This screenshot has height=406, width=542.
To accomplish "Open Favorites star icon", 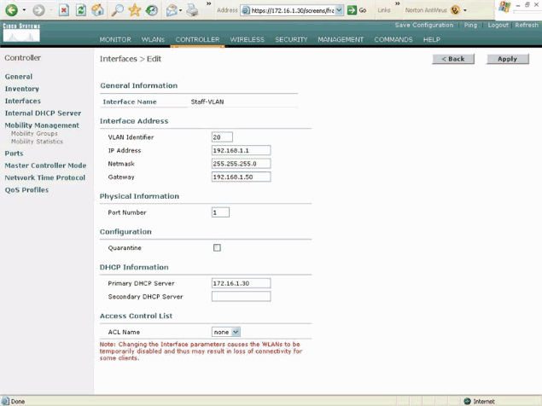I will (135, 10).
